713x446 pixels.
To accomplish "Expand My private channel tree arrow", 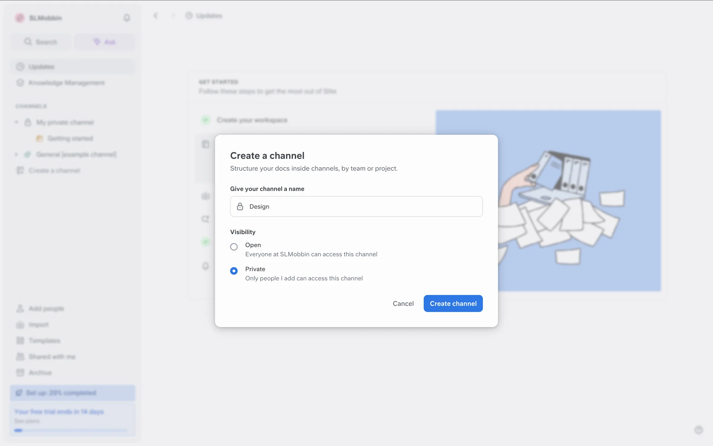I will (x=16, y=122).
